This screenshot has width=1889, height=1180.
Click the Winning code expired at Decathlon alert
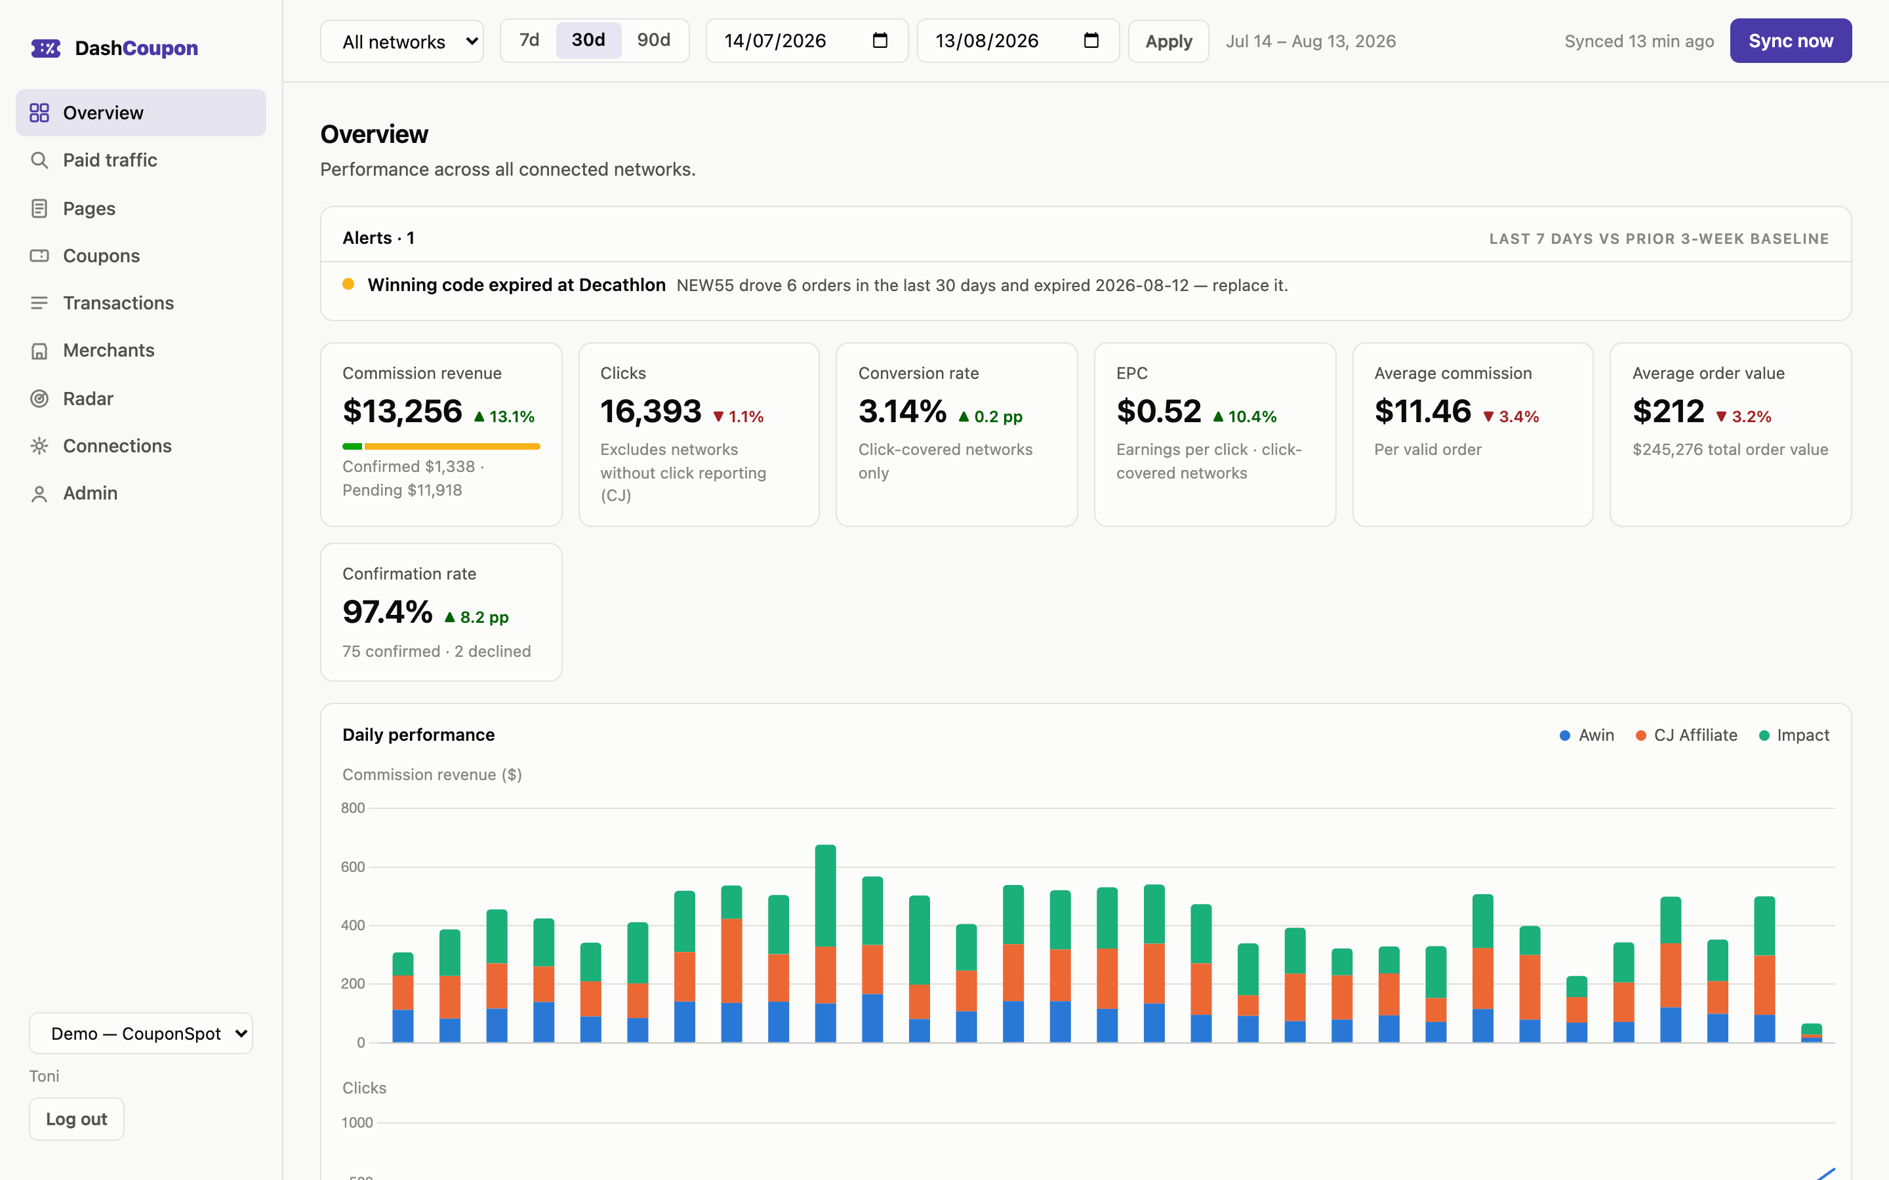516,285
